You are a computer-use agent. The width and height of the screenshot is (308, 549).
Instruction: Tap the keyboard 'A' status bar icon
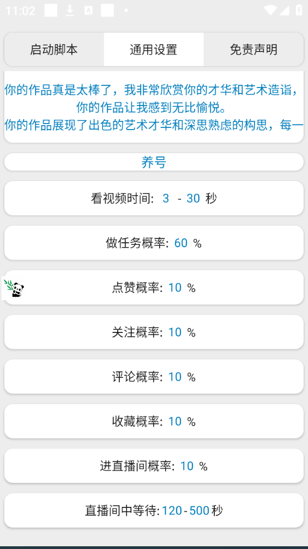tap(88, 11)
